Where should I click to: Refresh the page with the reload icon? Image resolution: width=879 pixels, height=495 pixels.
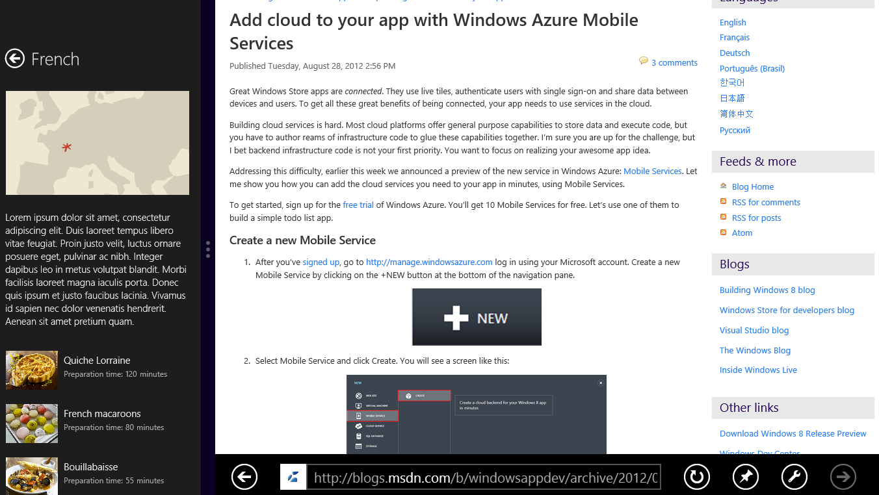pyautogui.click(x=696, y=477)
